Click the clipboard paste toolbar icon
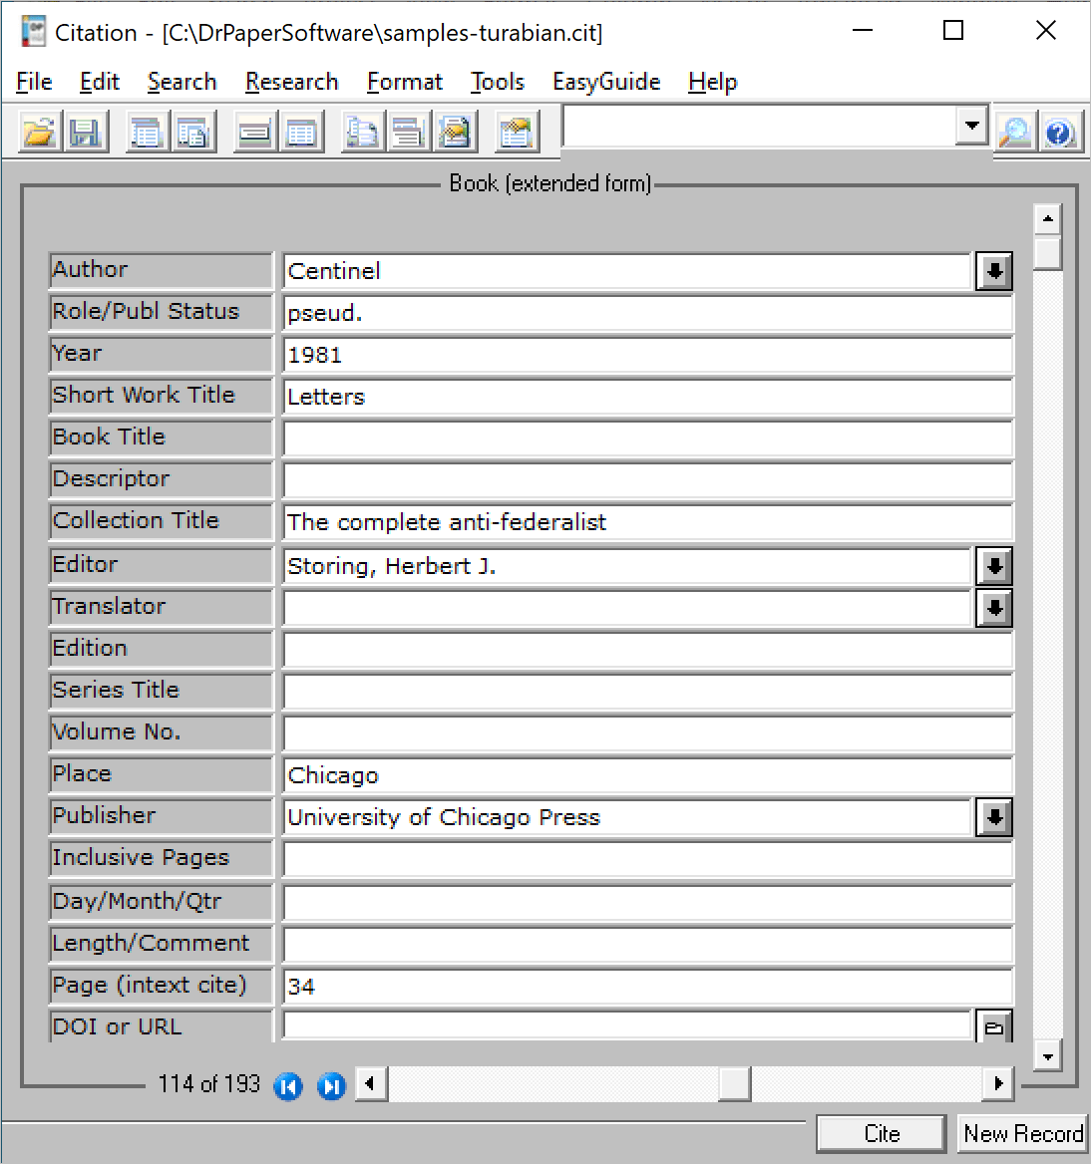1091x1164 pixels. coord(517,132)
